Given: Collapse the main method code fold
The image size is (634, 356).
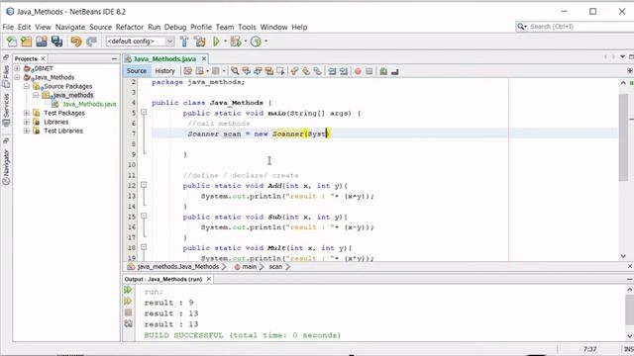Looking at the screenshot, I should [144, 113].
